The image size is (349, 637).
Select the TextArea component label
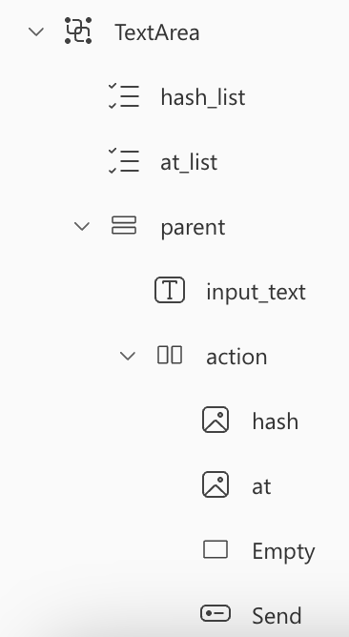[157, 32]
